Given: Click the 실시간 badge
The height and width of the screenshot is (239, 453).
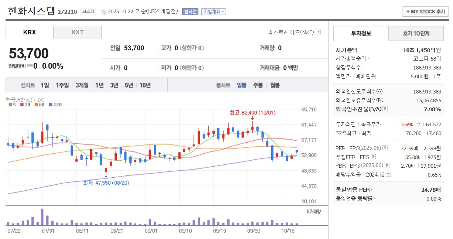Looking at the screenshot, I should tap(190, 11).
